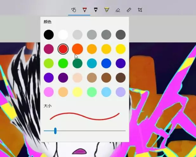The height and width of the screenshot is (157, 196).
Task: Select the yellow highlighter tool
Action: [107, 10]
